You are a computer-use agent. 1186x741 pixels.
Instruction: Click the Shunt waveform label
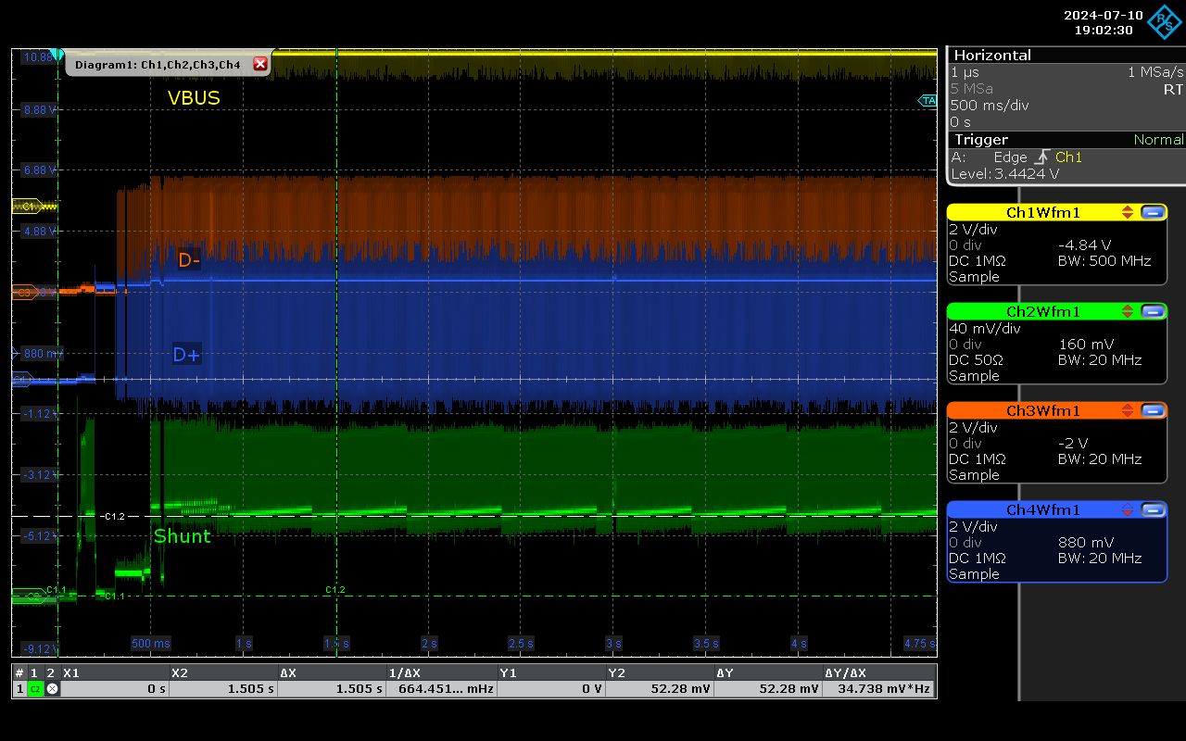click(x=183, y=536)
